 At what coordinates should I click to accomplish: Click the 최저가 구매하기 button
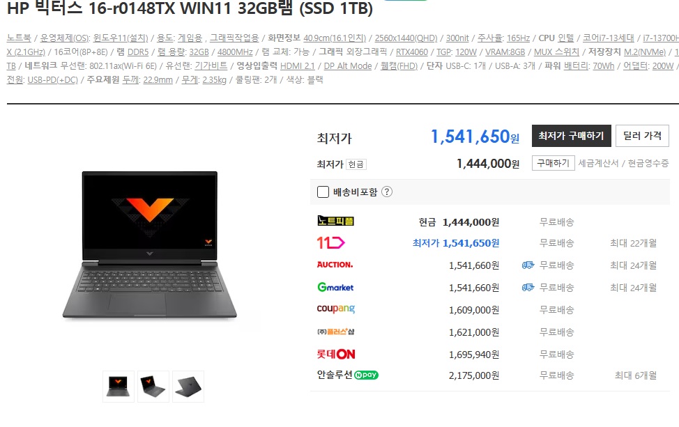tap(571, 136)
